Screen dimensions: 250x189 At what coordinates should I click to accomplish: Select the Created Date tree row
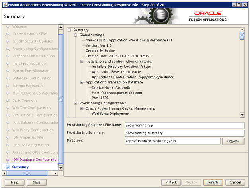click(118, 56)
